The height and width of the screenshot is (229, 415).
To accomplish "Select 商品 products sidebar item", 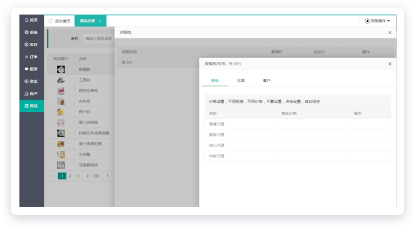I will [32, 106].
